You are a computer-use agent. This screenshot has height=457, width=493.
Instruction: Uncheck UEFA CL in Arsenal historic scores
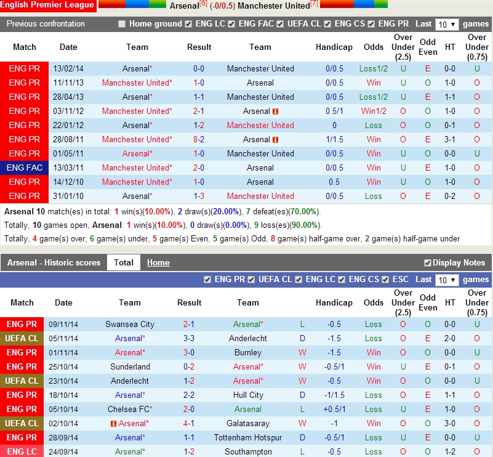[251, 280]
